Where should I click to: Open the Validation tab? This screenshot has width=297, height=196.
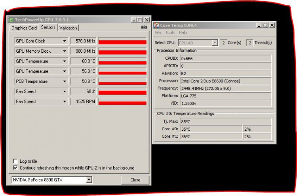tap(68, 28)
